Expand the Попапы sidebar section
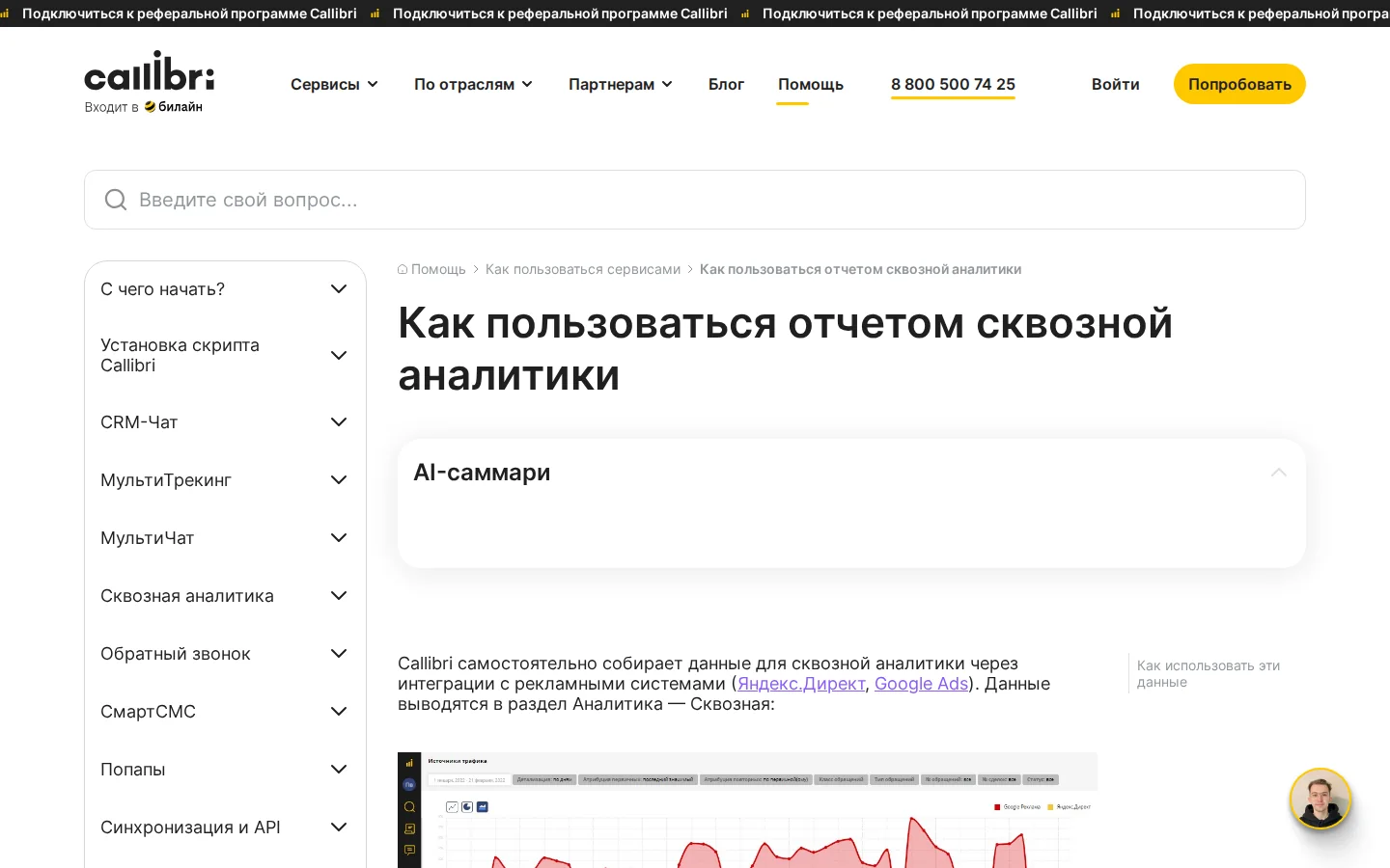The image size is (1390, 868). click(224, 770)
